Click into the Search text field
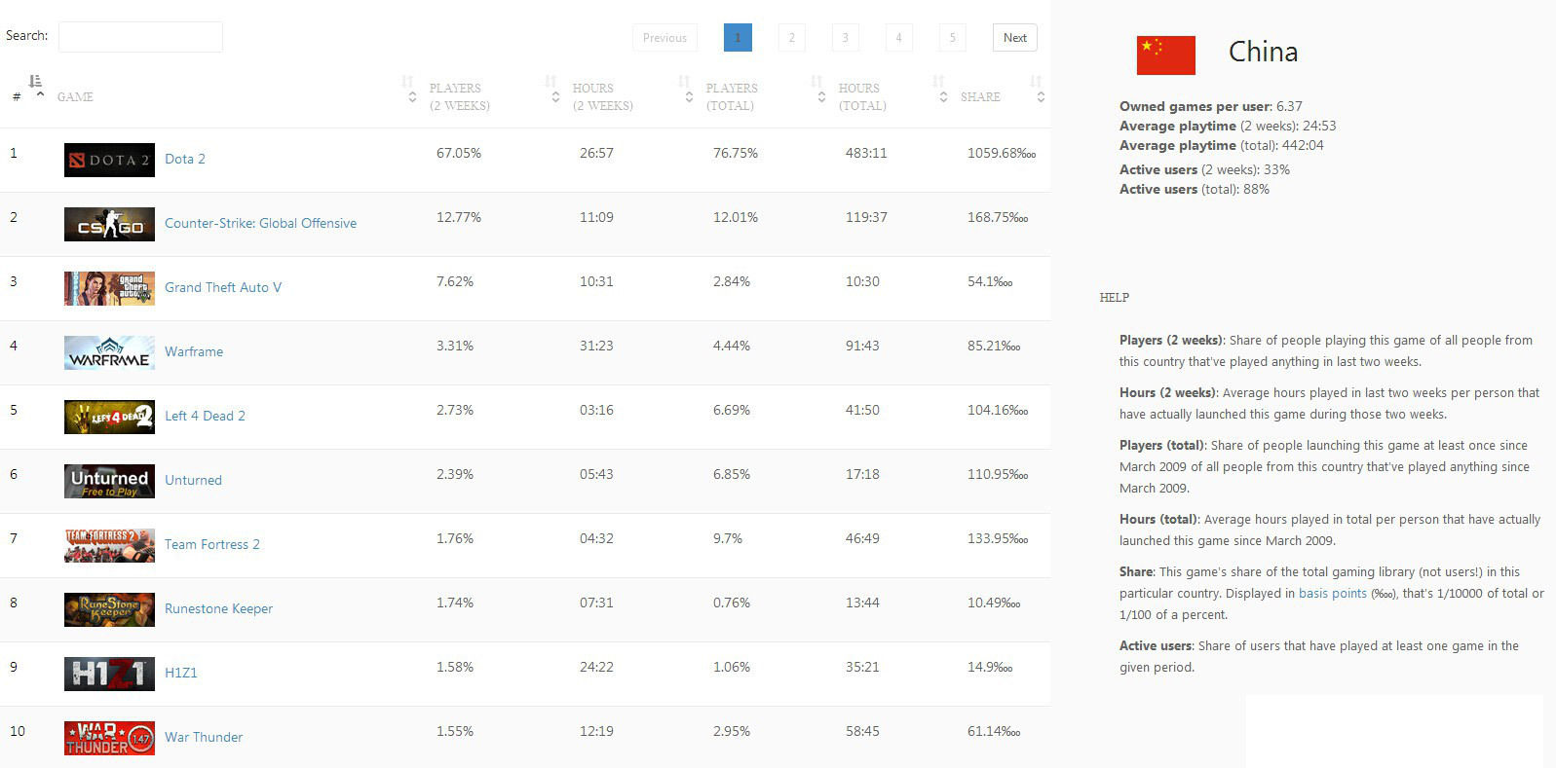This screenshot has width=1556, height=768. [x=140, y=37]
